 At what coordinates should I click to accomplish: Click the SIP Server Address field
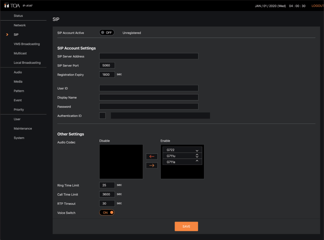pyautogui.click(x=149, y=56)
